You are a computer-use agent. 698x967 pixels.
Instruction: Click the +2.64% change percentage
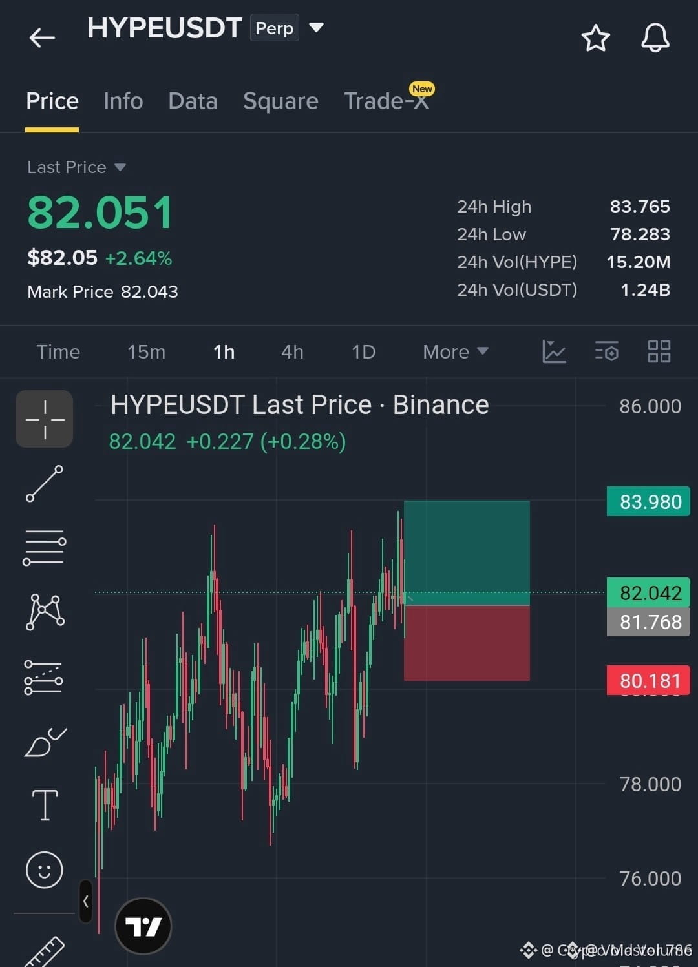pos(138,258)
